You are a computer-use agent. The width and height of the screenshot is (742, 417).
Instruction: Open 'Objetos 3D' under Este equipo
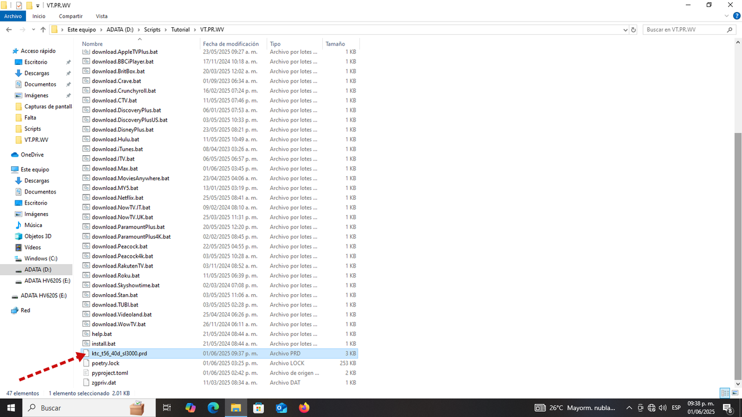38,236
